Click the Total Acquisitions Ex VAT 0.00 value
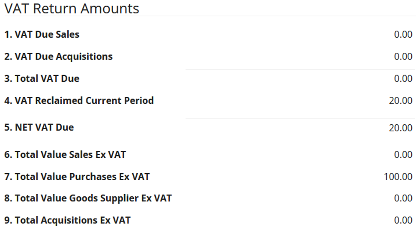Viewport: 416px width, 228px height. [x=403, y=221]
